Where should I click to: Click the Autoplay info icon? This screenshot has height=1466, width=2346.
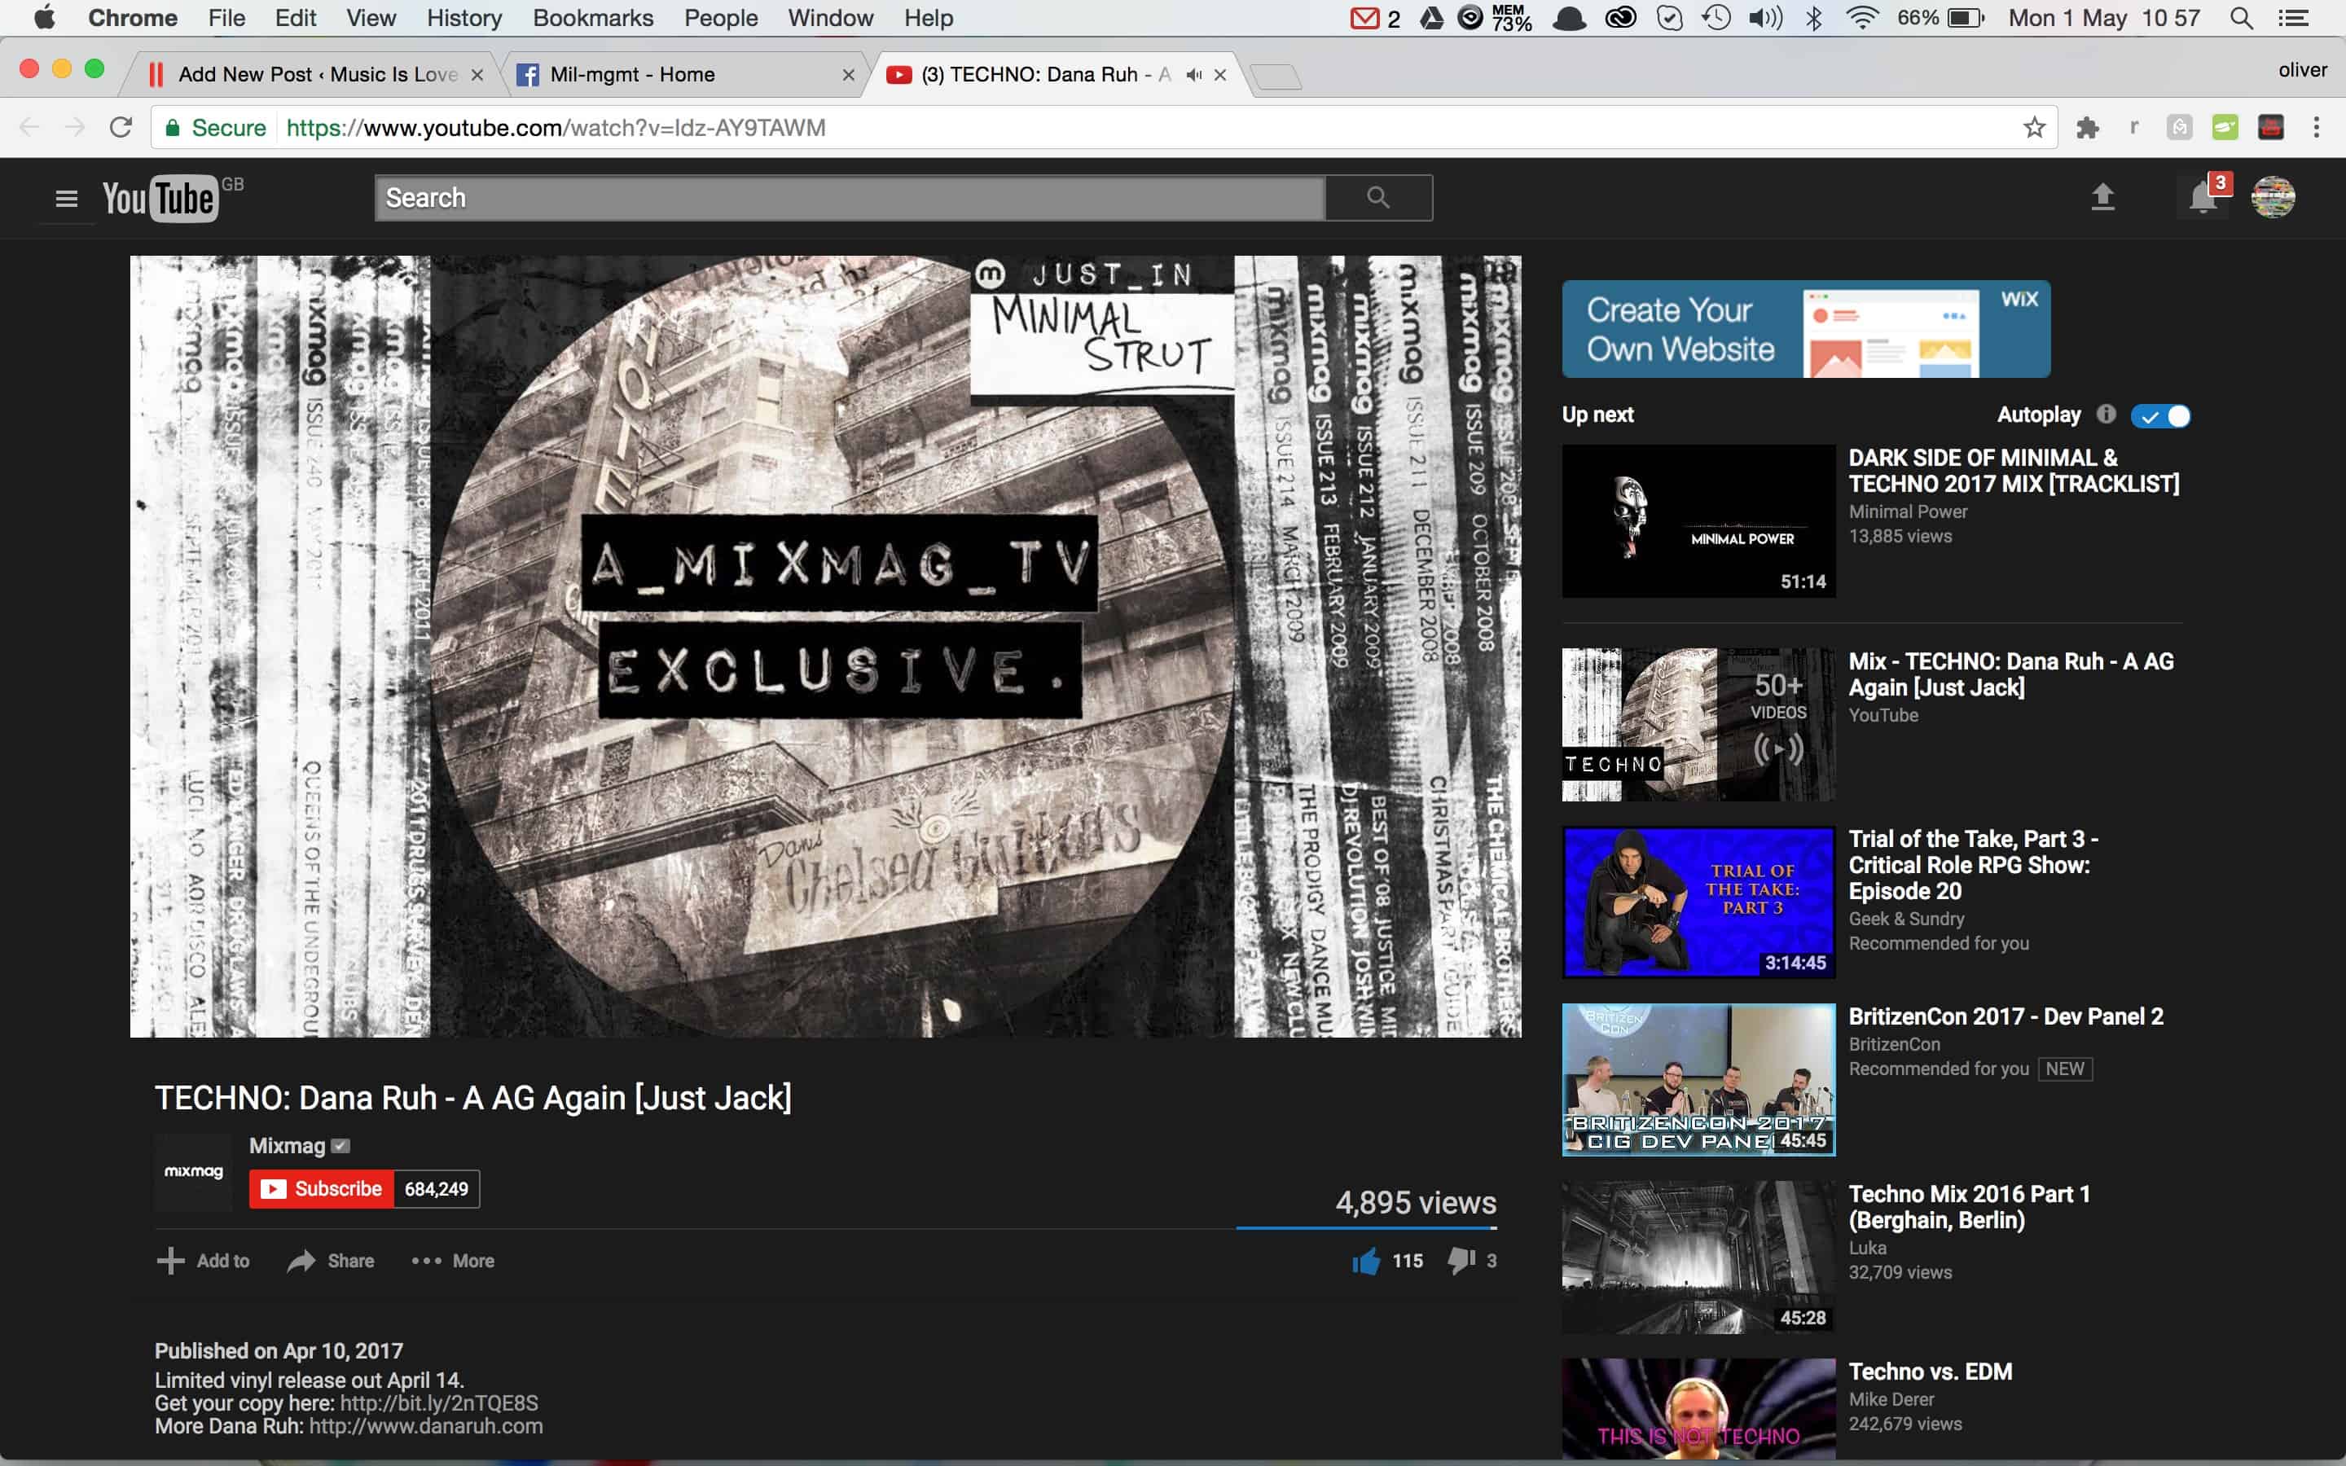click(x=2106, y=414)
